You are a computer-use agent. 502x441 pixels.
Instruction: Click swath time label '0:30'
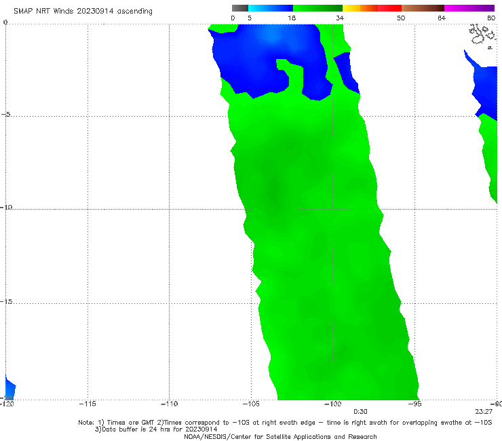click(x=360, y=412)
